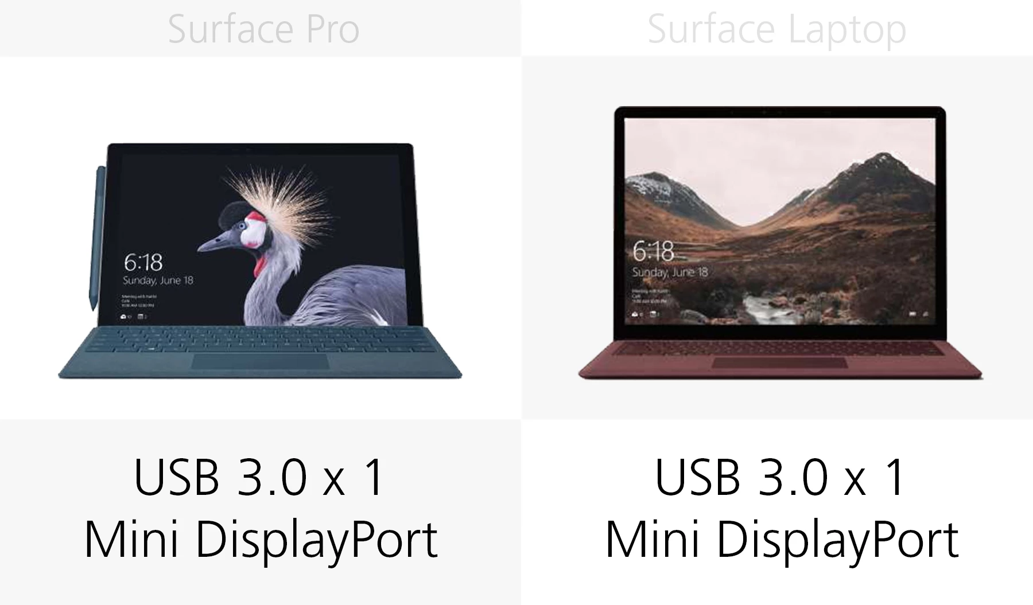1033x605 pixels.
Task: Click the 6:18 clock on Surface Pro screen
Action: [143, 263]
